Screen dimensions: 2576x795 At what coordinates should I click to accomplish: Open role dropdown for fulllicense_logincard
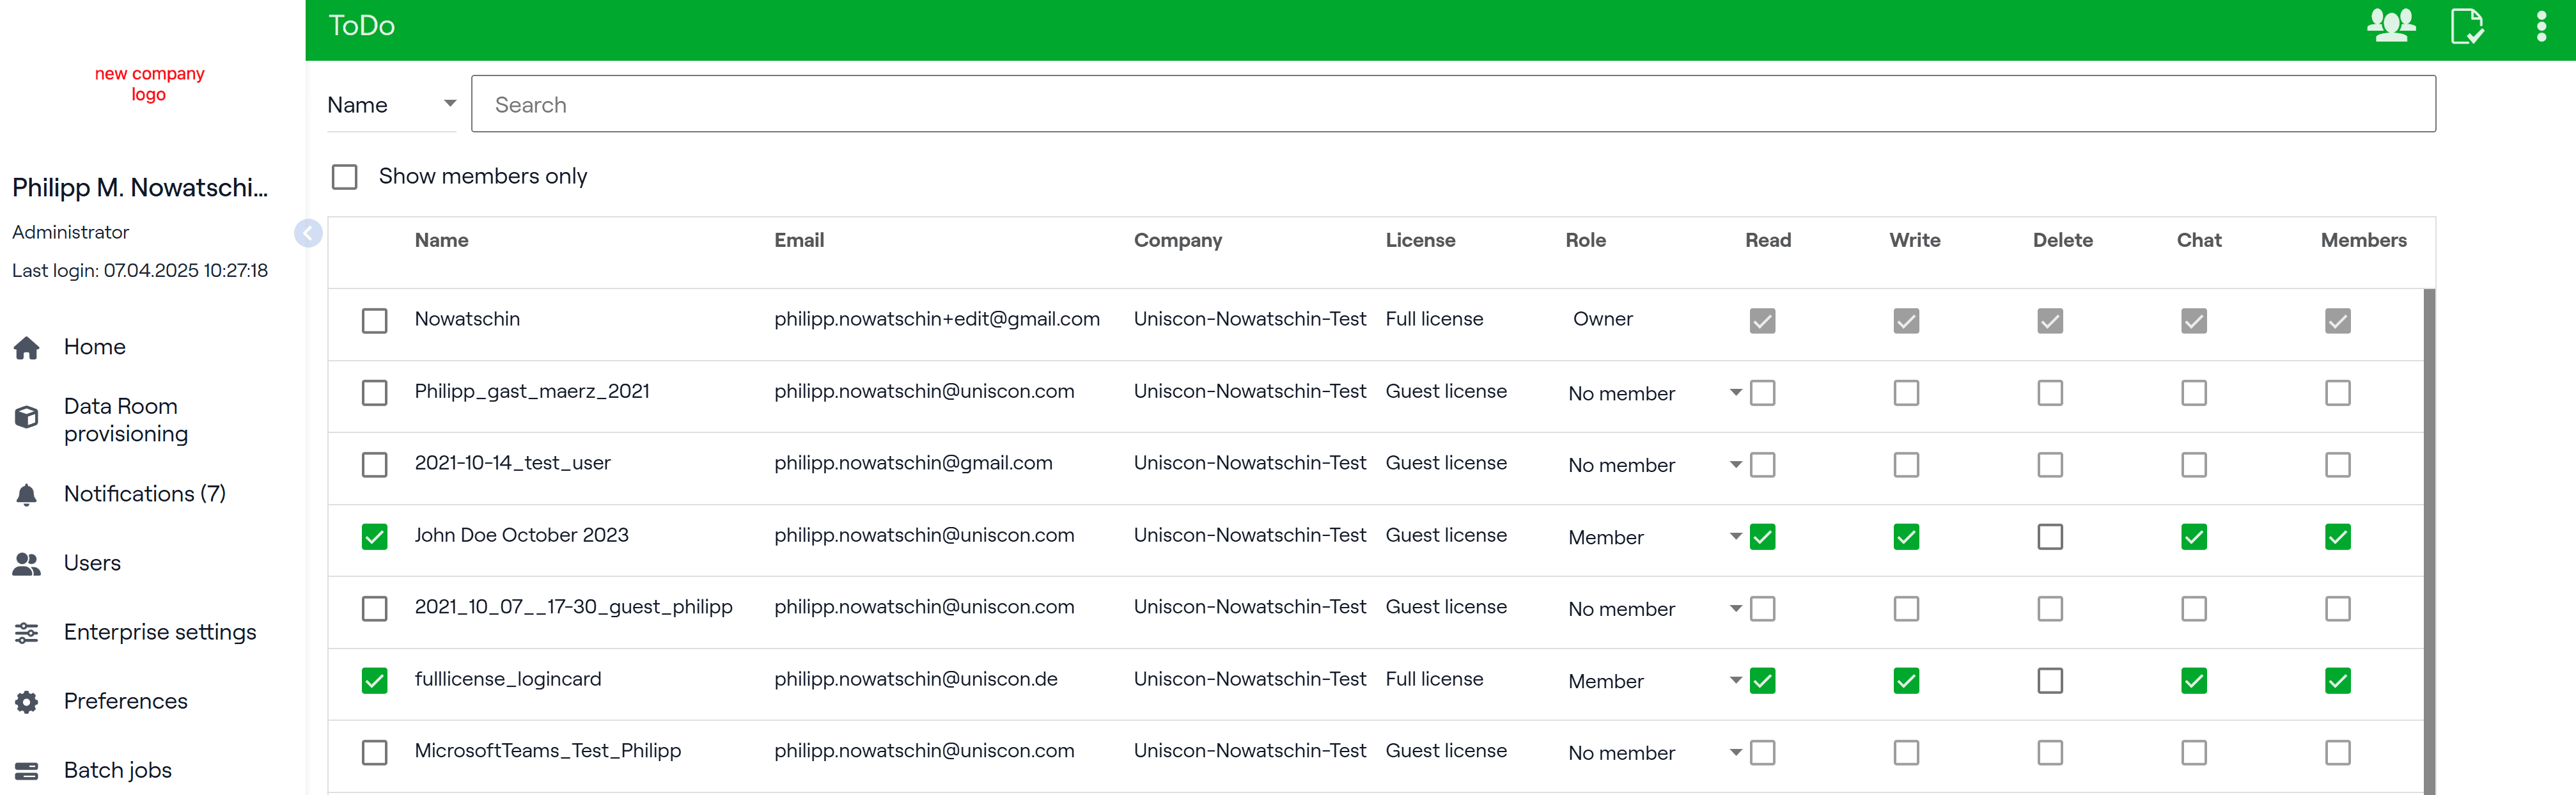(x=1735, y=681)
